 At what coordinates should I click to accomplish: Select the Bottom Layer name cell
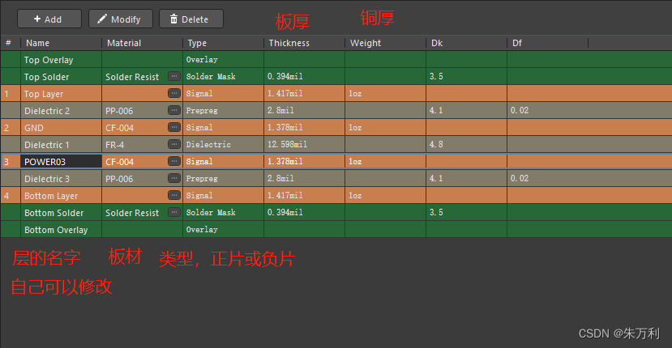(x=62, y=196)
